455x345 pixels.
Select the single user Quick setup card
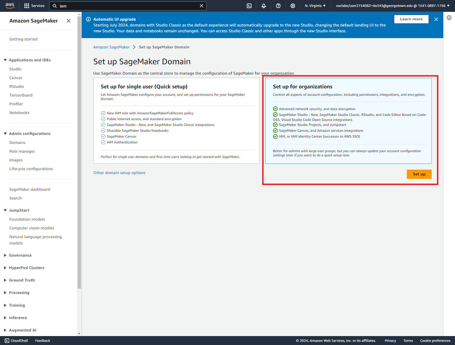click(x=176, y=121)
